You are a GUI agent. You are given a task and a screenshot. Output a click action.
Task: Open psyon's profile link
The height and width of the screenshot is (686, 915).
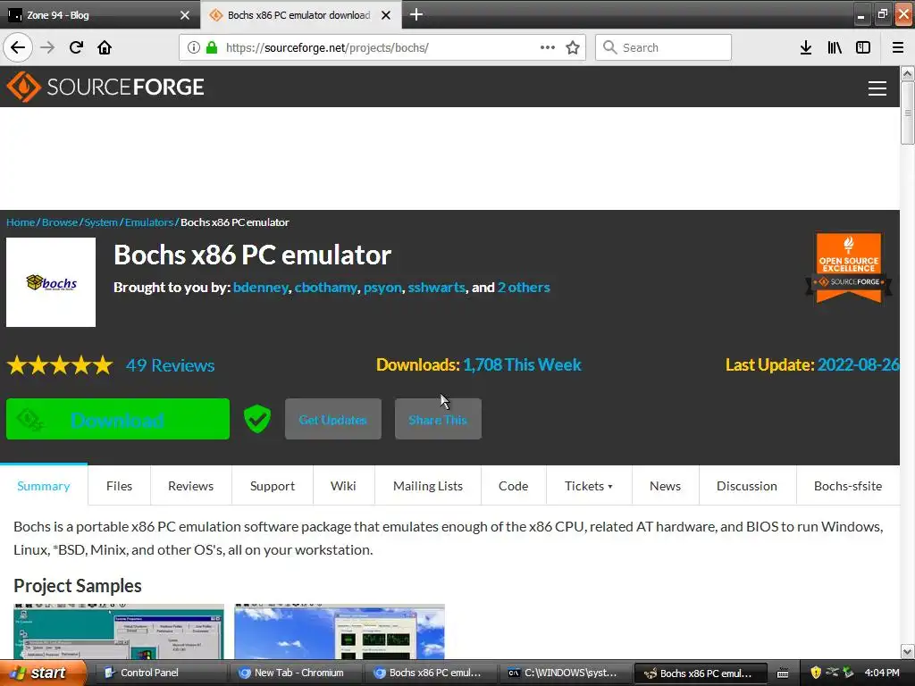382,287
